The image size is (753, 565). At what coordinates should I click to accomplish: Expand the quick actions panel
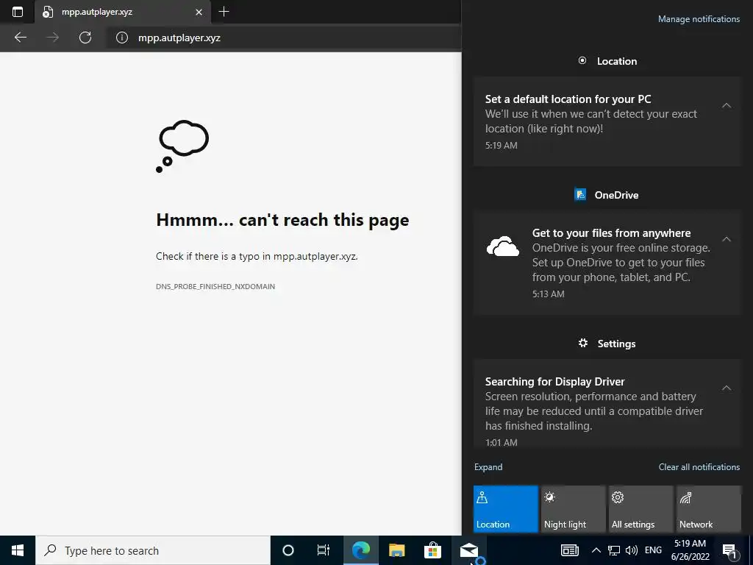488,467
